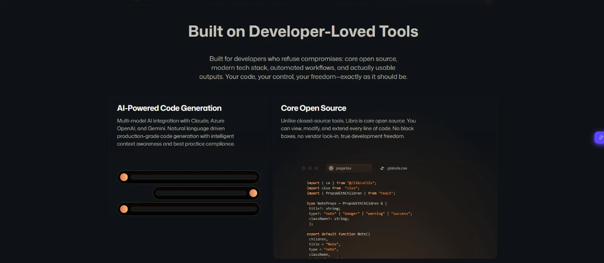Click the middle gray window dot in code editor
This screenshot has height=263, width=604.
tap(310, 168)
